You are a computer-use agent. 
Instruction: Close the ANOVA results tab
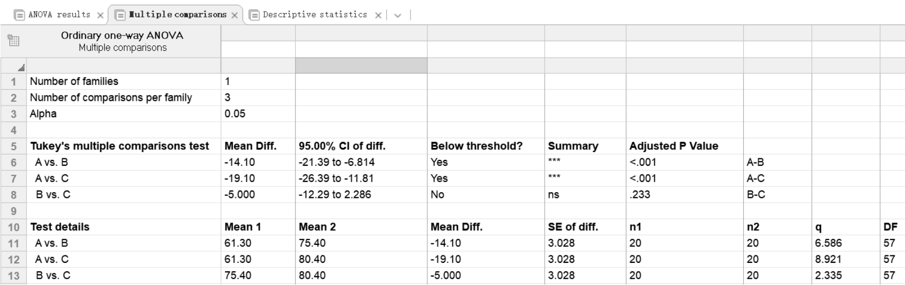click(x=100, y=15)
